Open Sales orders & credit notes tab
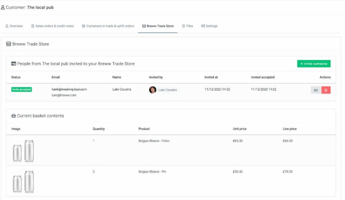Screen dimensions: 345x200 (x=52, y=26)
